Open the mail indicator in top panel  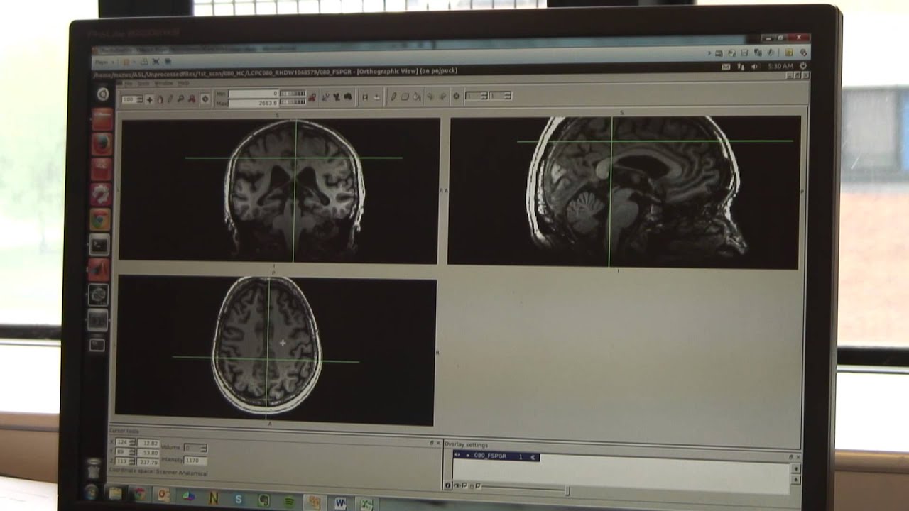click(726, 67)
